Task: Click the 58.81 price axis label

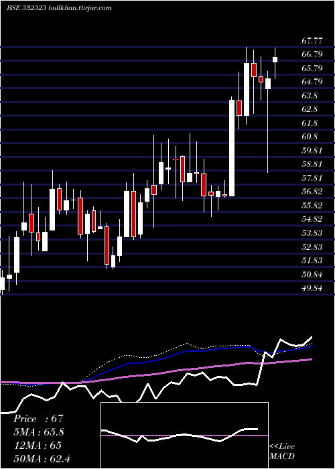Action: click(312, 164)
